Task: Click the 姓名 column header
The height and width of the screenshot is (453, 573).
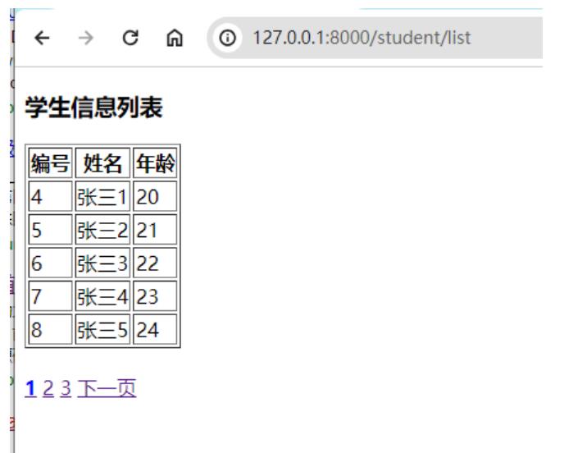Action: coord(102,164)
